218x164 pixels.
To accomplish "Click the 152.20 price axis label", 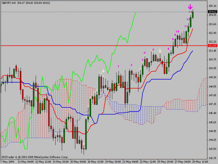I will [x=212, y=42].
